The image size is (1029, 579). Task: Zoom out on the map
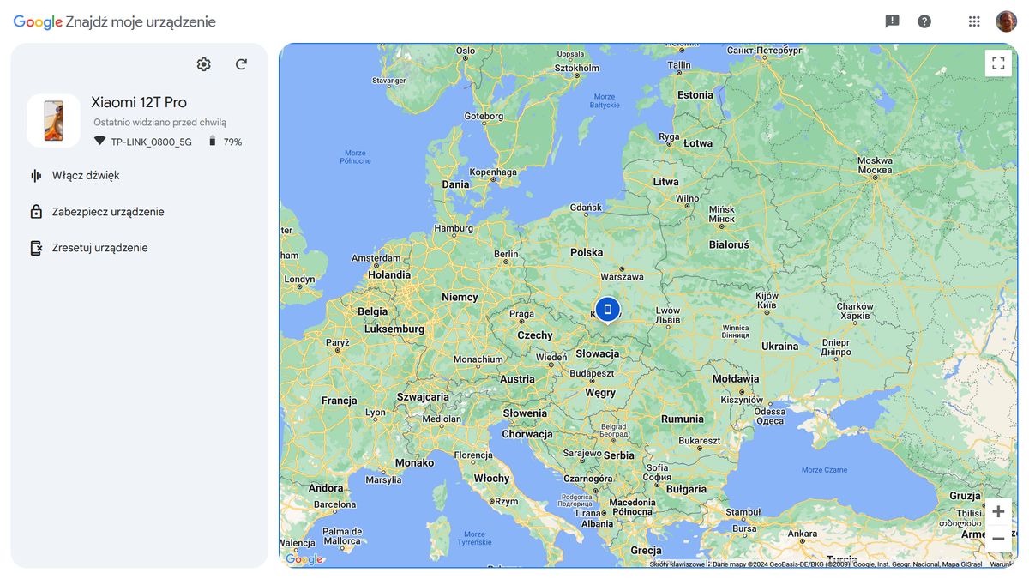[x=998, y=539]
